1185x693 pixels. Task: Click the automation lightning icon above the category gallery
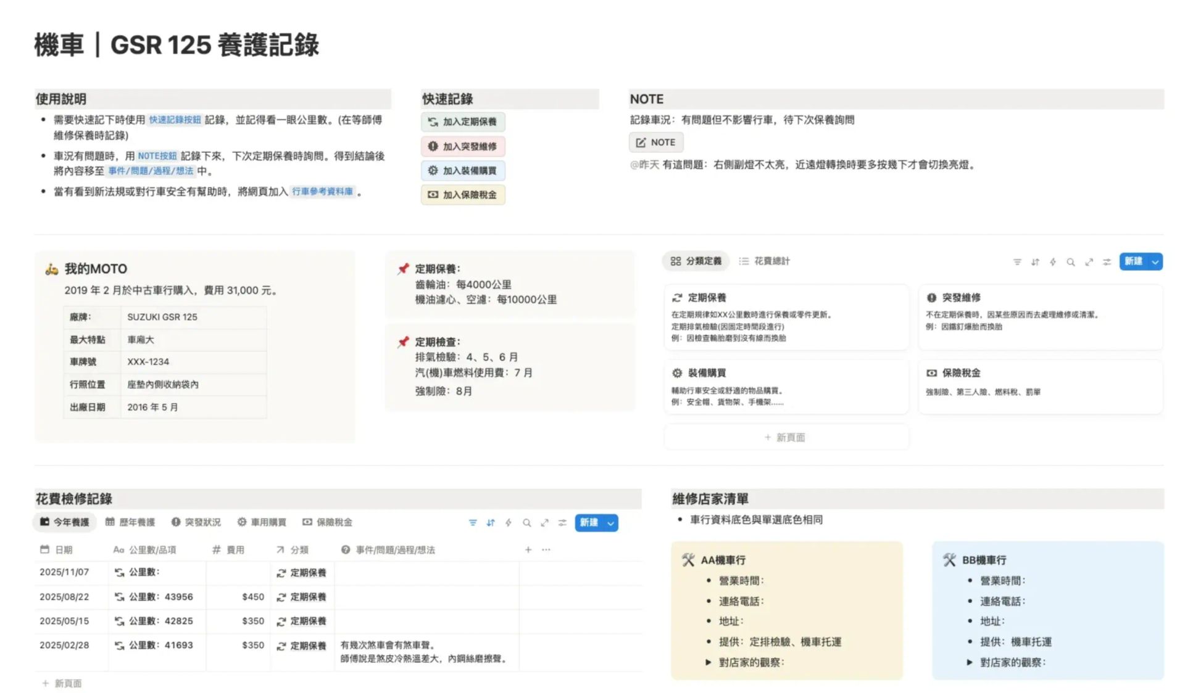1053,262
